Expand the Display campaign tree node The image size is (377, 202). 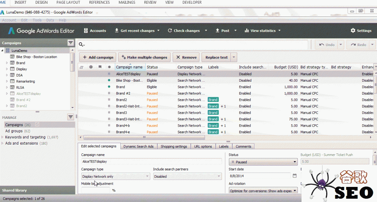(7, 69)
